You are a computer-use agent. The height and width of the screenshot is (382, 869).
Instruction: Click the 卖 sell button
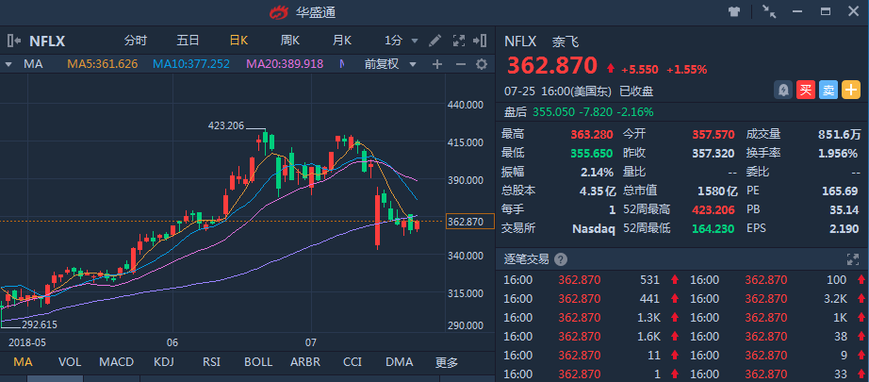click(828, 90)
